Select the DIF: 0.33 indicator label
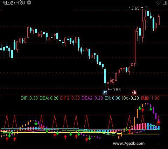Image resolution: width=168 pixels, height=149 pixels. pyautogui.click(x=29, y=98)
